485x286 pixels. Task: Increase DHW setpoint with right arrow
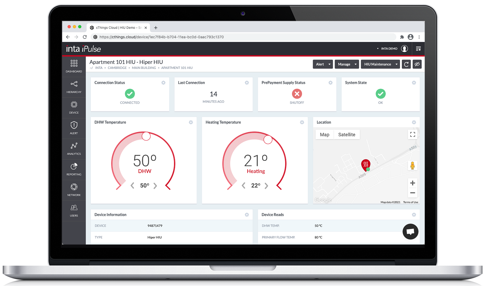155,186
